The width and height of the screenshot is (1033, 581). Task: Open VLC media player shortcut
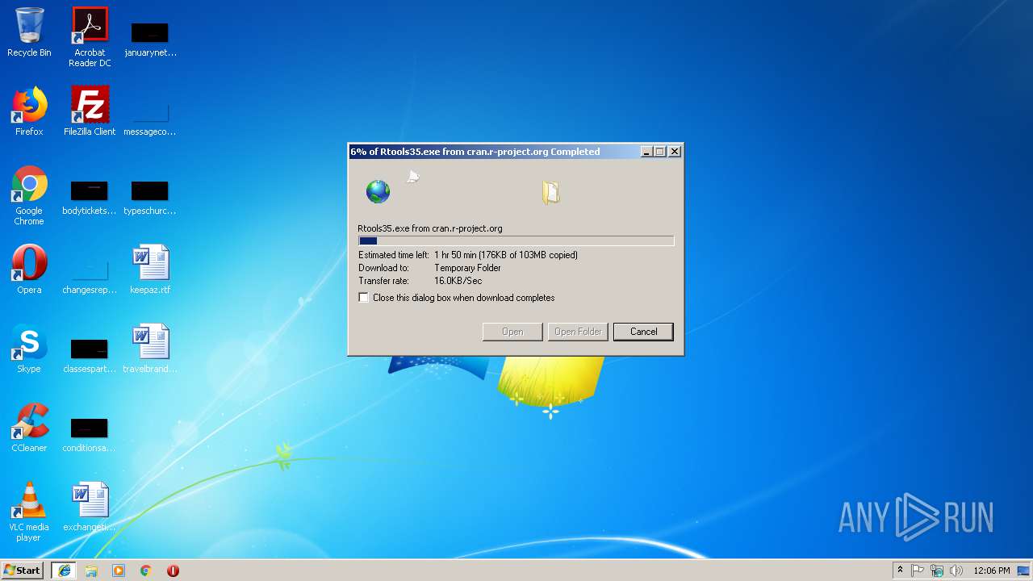tap(29, 512)
